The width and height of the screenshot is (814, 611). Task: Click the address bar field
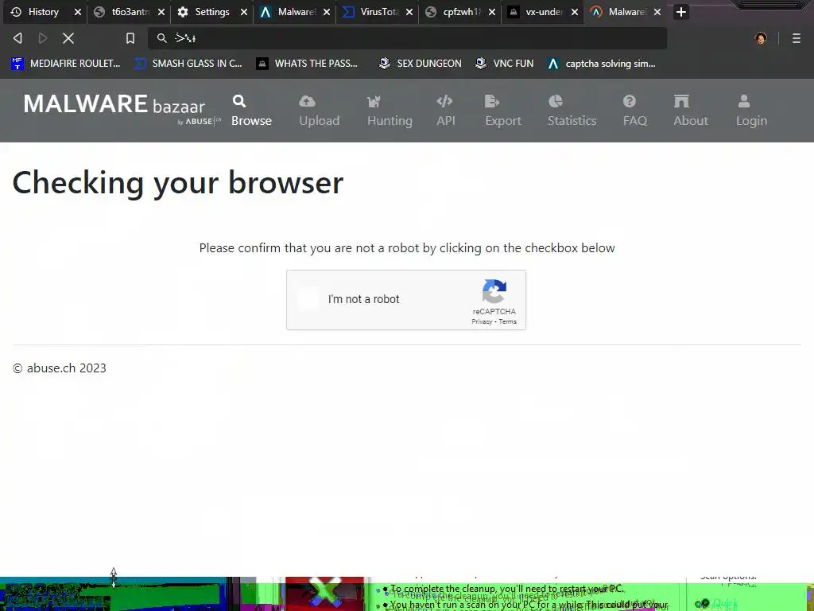(x=407, y=38)
